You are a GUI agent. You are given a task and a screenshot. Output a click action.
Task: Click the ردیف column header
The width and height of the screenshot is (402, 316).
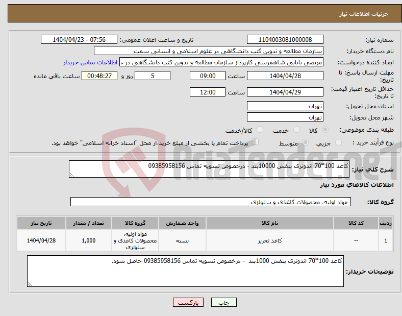click(x=386, y=223)
